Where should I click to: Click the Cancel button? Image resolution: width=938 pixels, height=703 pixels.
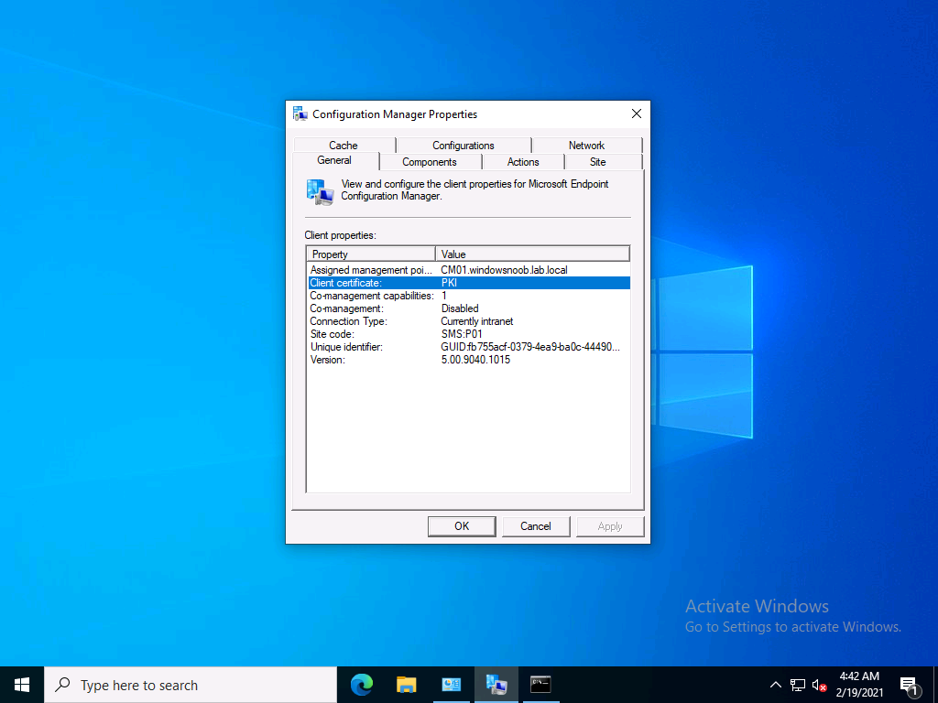535,526
